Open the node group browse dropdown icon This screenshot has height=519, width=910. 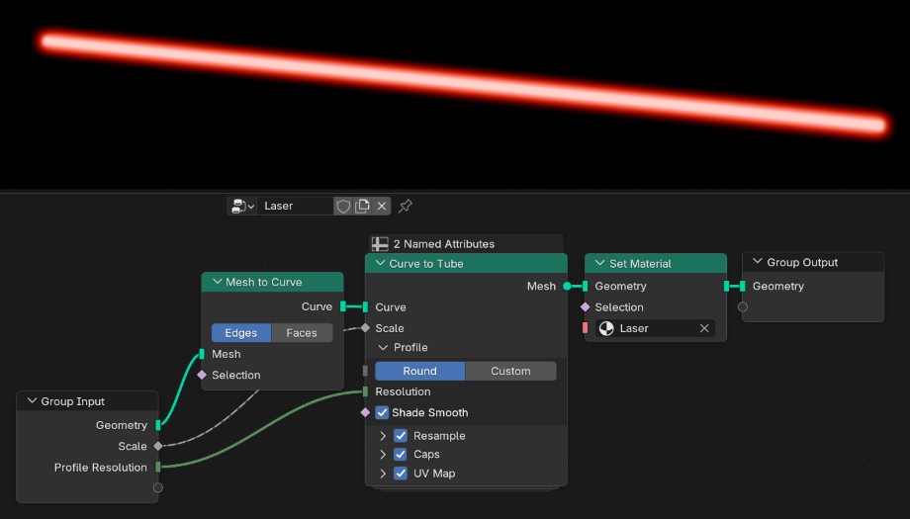242,206
